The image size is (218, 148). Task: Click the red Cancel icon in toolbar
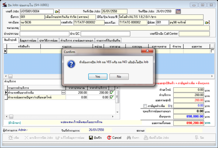(x=109, y=137)
